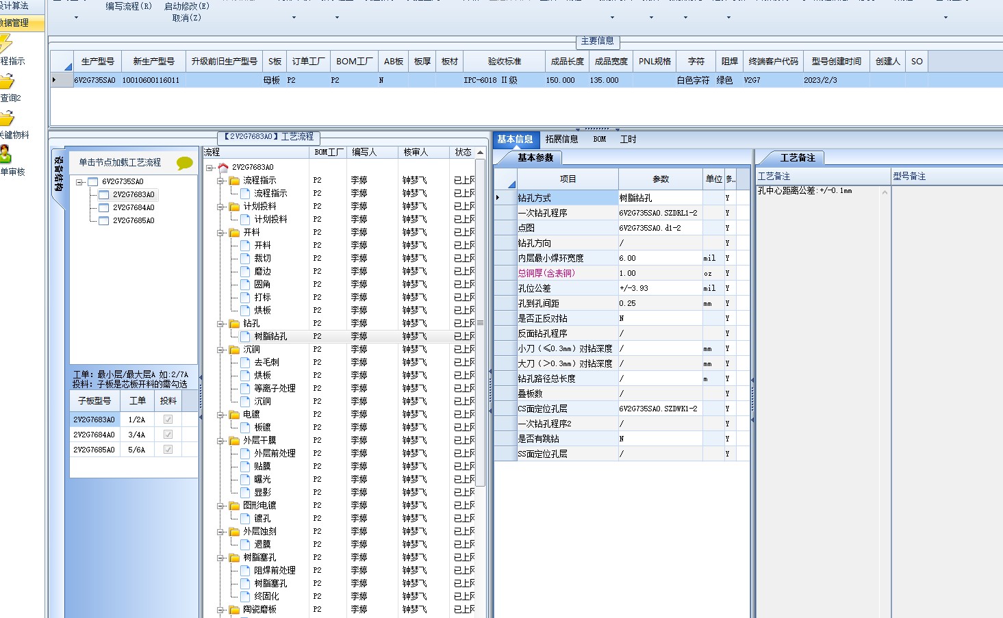Open the BOM tab
Image resolution: width=1003 pixels, height=618 pixels.
pyautogui.click(x=600, y=139)
